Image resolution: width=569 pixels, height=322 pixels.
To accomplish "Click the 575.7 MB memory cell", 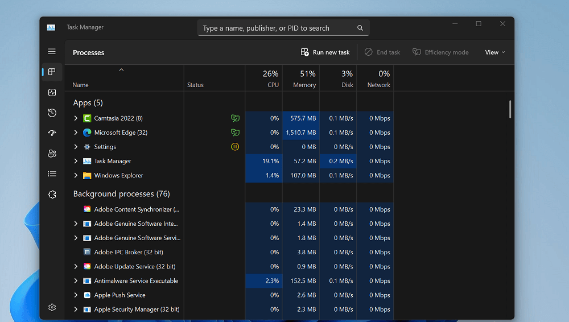I will coord(301,118).
